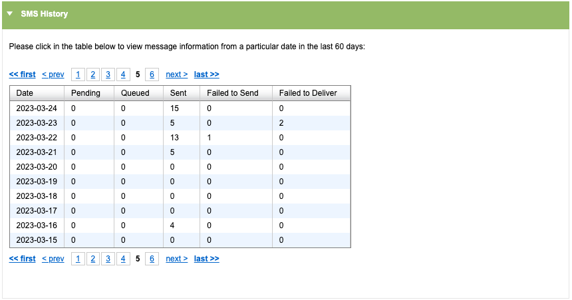The width and height of the screenshot is (572, 300).
Task: Open the 2023-03-24 date row
Action: (x=37, y=108)
